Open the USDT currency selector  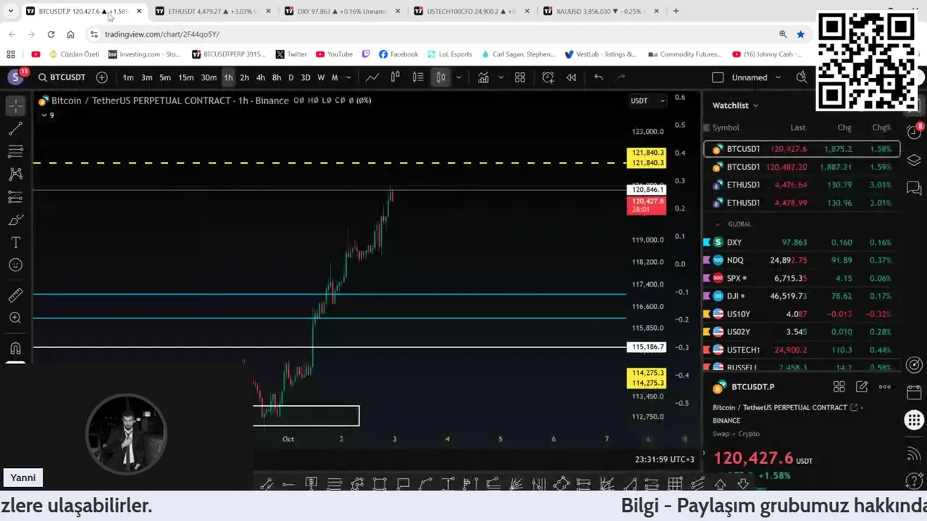click(x=647, y=101)
